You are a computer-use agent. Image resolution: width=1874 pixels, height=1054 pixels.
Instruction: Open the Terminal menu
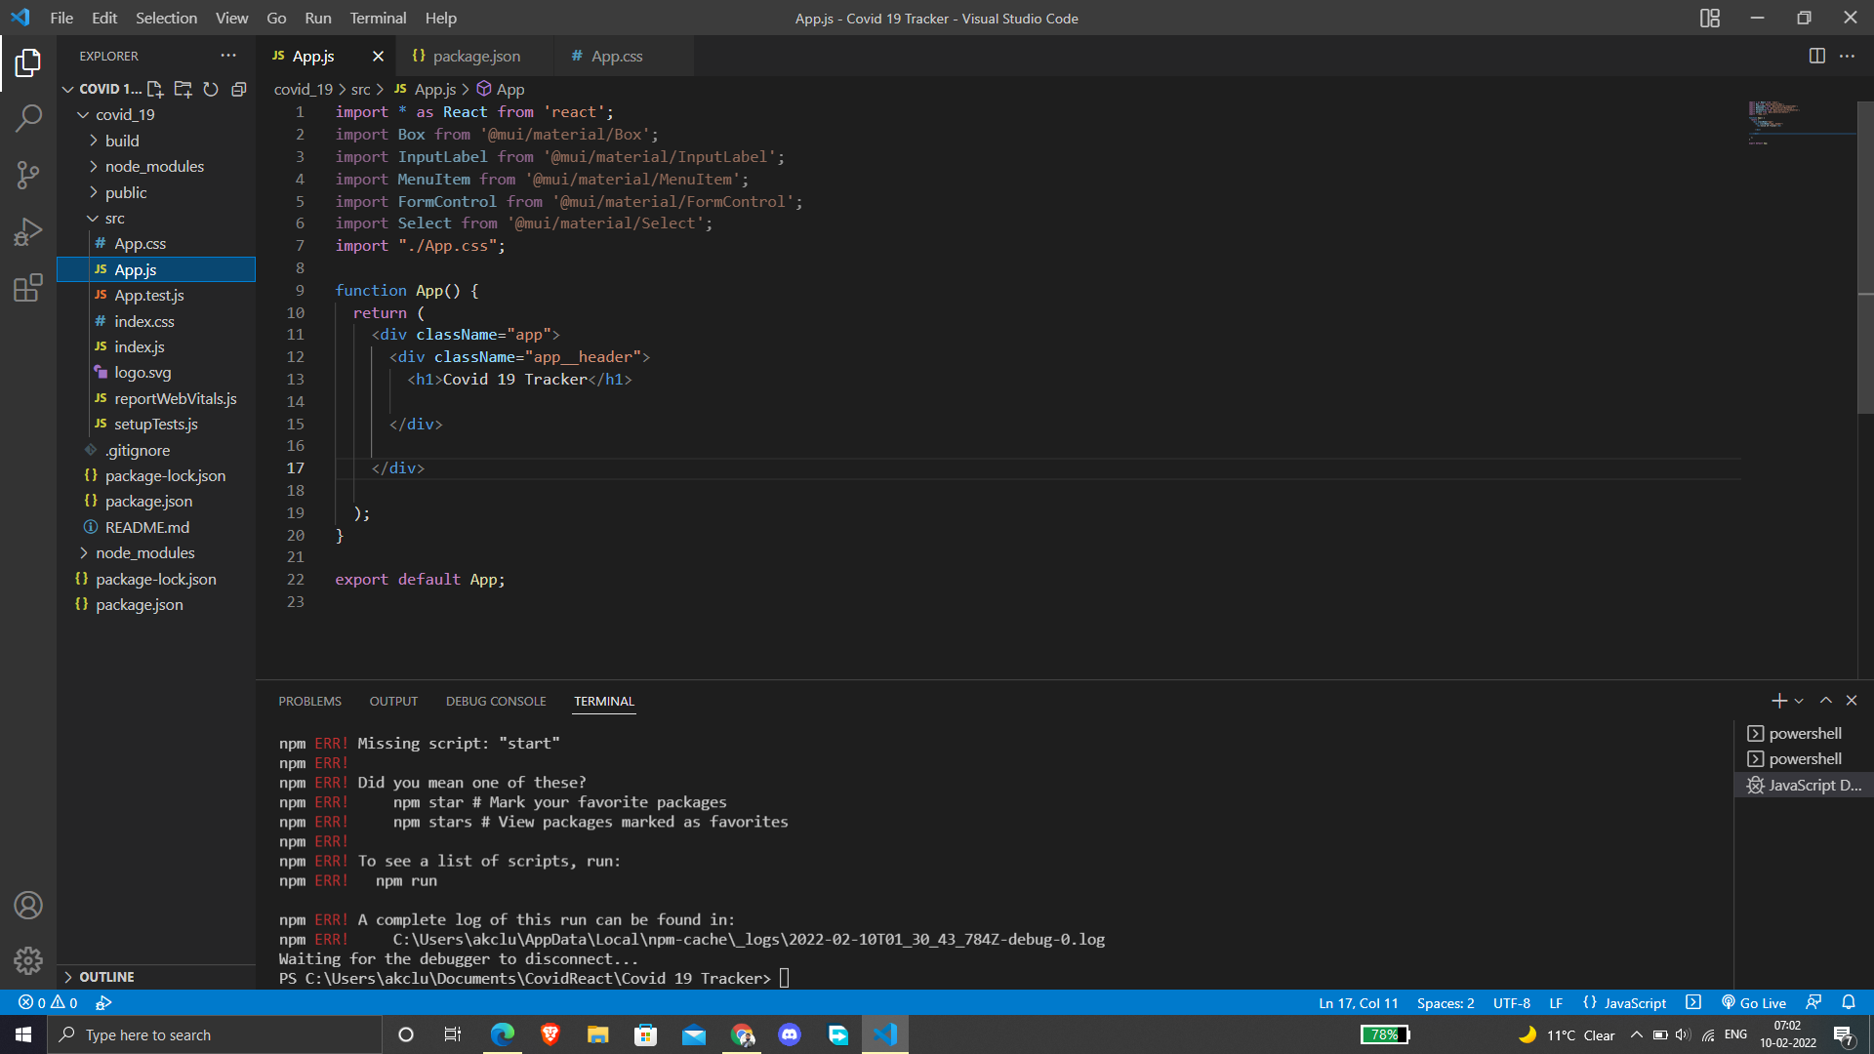click(x=378, y=18)
